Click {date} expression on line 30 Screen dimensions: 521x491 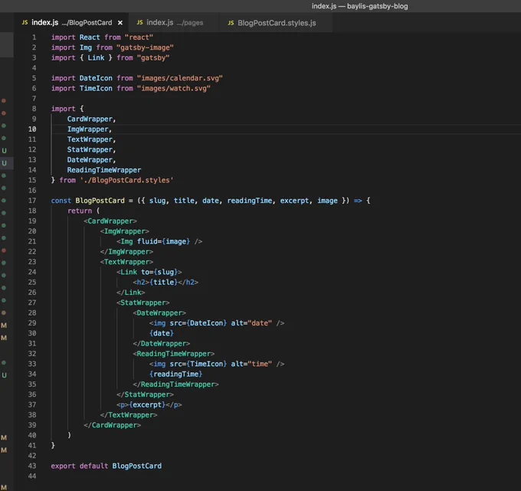click(162, 333)
